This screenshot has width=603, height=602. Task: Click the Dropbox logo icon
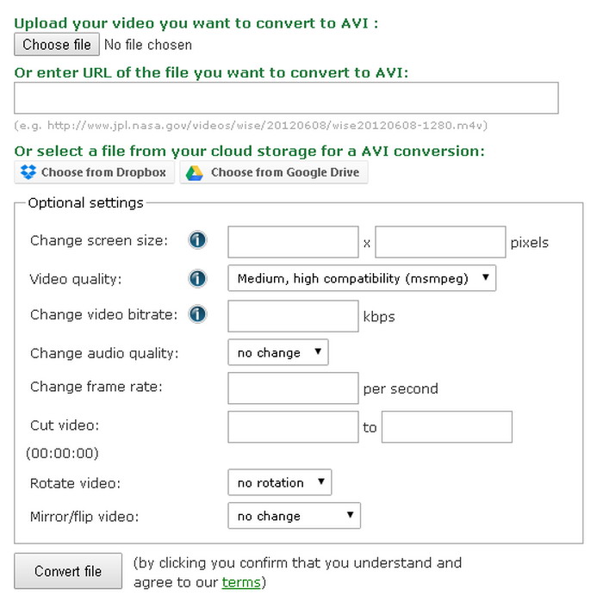click(x=28, y=172)
